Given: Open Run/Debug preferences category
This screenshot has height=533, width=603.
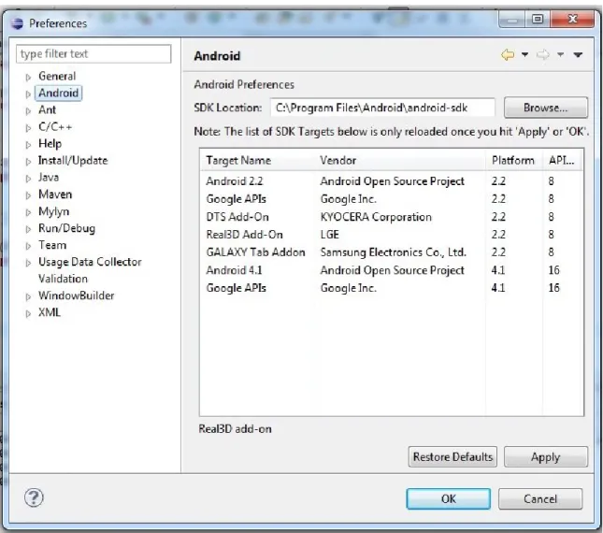Looking at the screenshot, I should 66,228.
